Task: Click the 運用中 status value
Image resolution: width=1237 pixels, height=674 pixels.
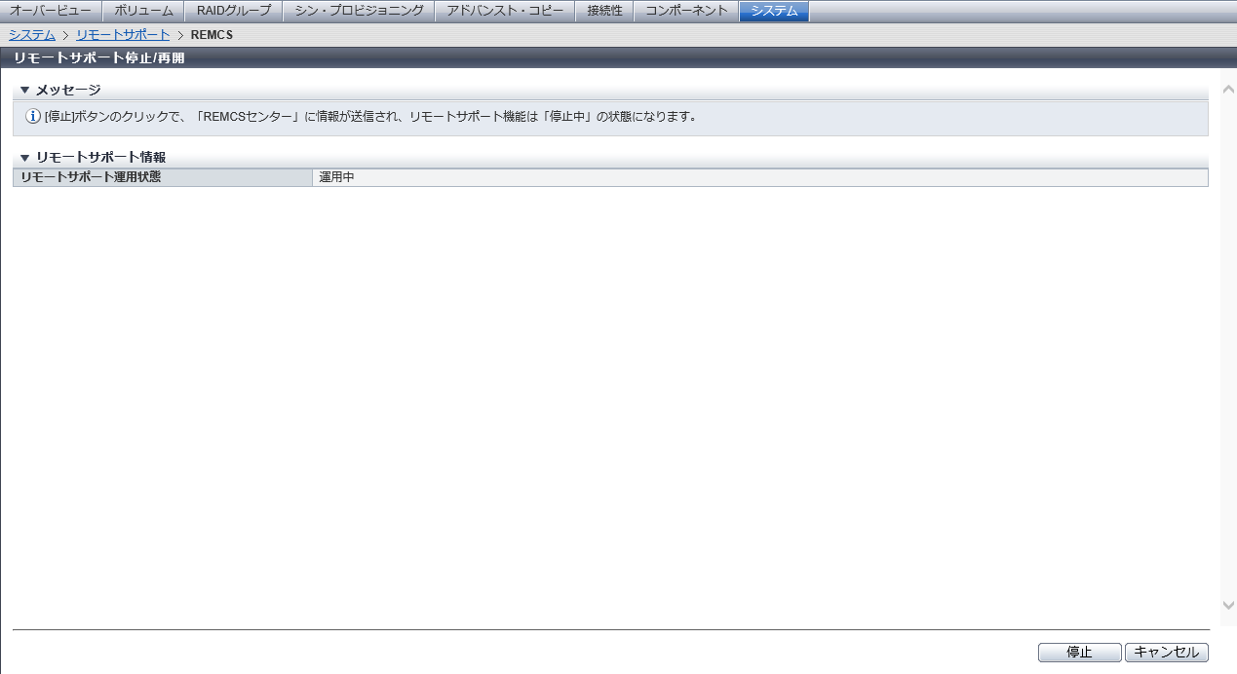Action: pos(336,177)
